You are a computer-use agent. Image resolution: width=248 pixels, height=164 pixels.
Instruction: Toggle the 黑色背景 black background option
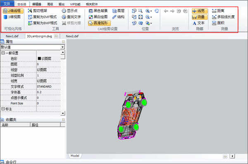point(98,11)
